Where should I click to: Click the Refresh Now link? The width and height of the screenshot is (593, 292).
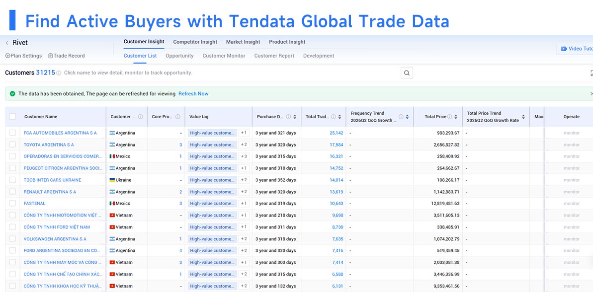(193, 94)
